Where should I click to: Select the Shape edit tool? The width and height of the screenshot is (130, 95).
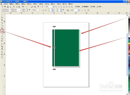click(2, 17)
